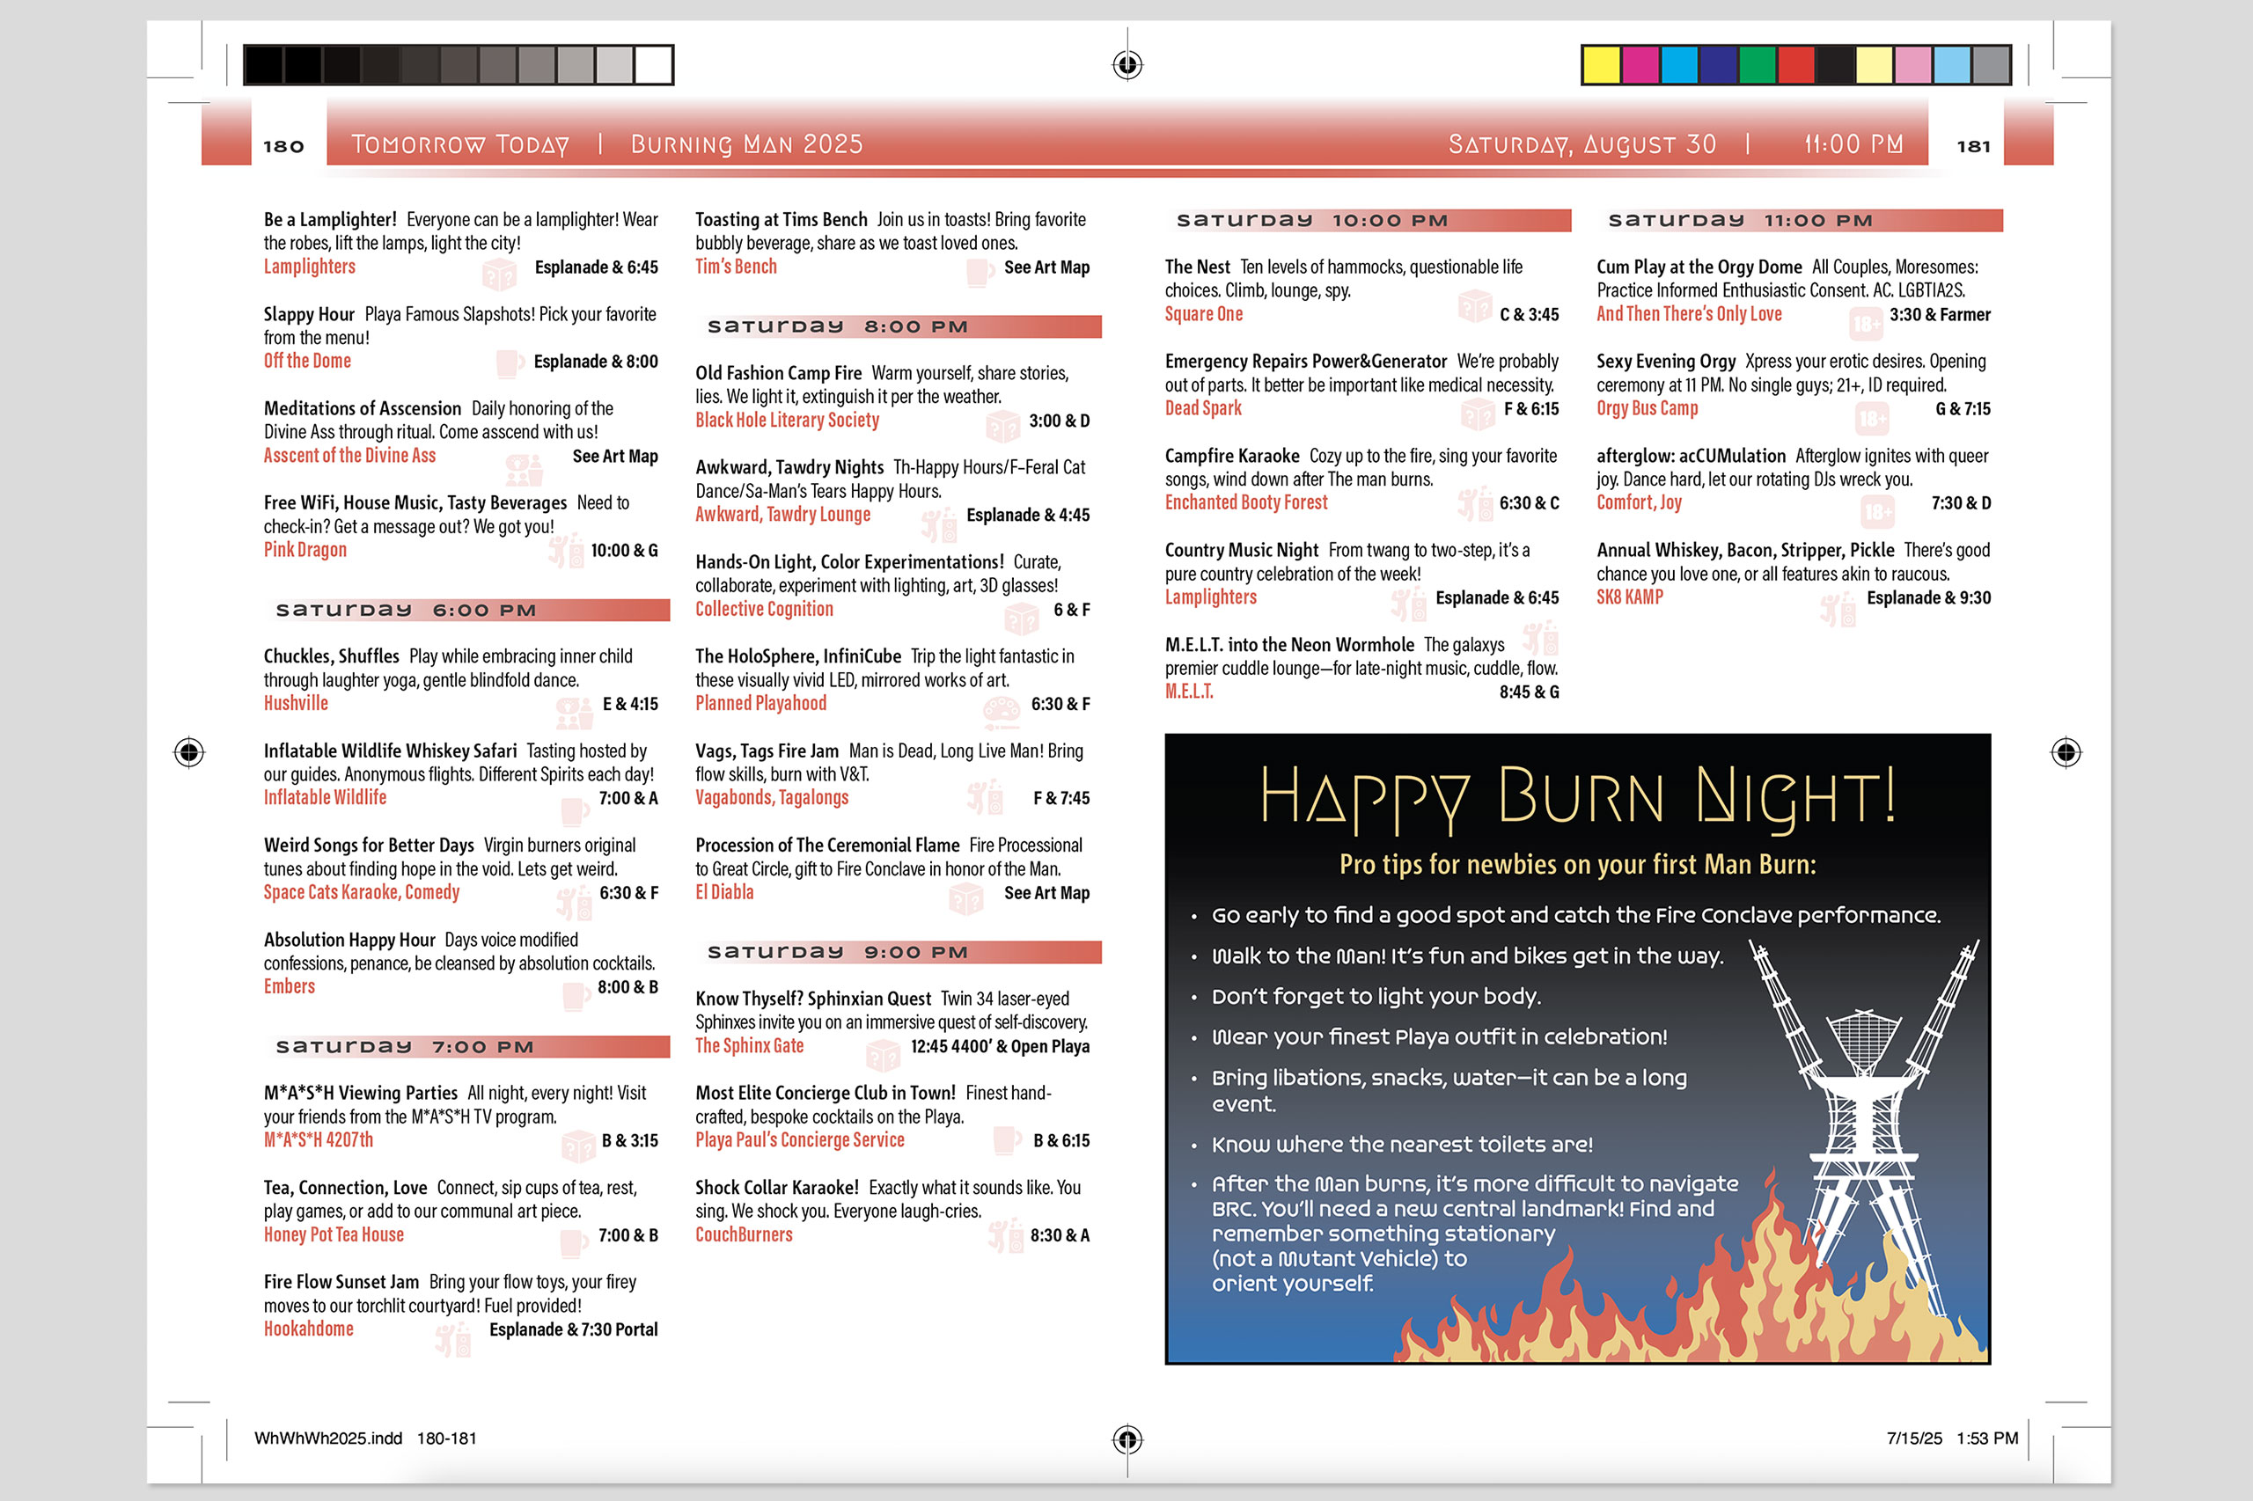Click the Pink Dragon camp name
Image resolution: width=2253 pixels, height=1501 pixels.
305,550
